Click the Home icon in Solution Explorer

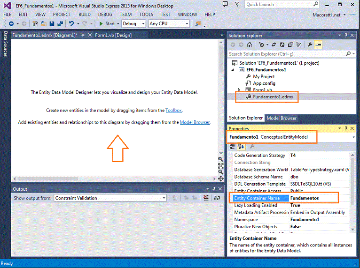(250, 45)
